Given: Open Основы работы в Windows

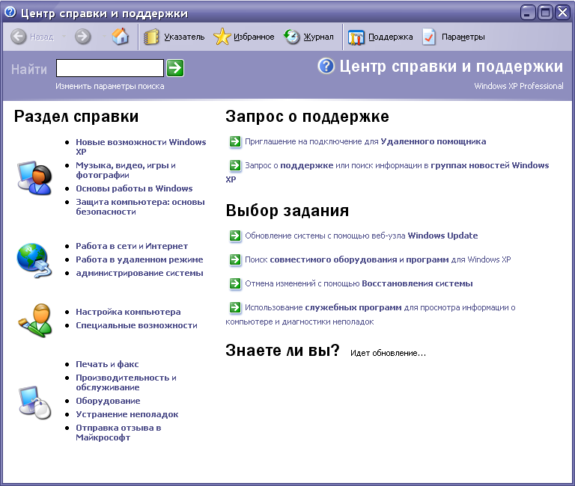Looking at the screenshot, I should pyautogui.click(x=134, y=188).
